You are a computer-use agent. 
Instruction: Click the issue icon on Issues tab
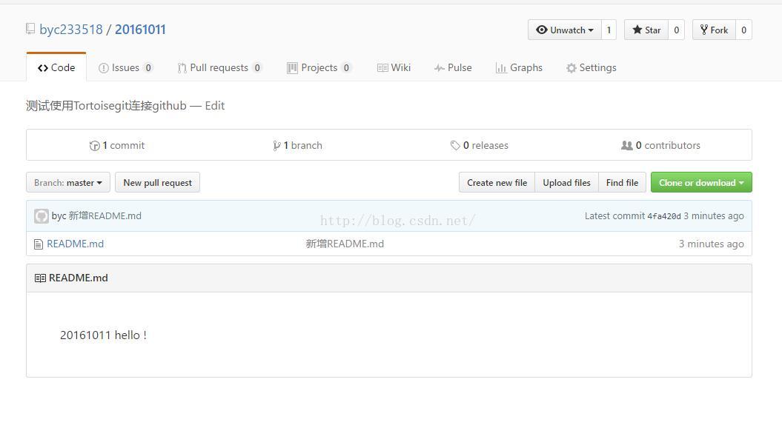tap(103, 68)
